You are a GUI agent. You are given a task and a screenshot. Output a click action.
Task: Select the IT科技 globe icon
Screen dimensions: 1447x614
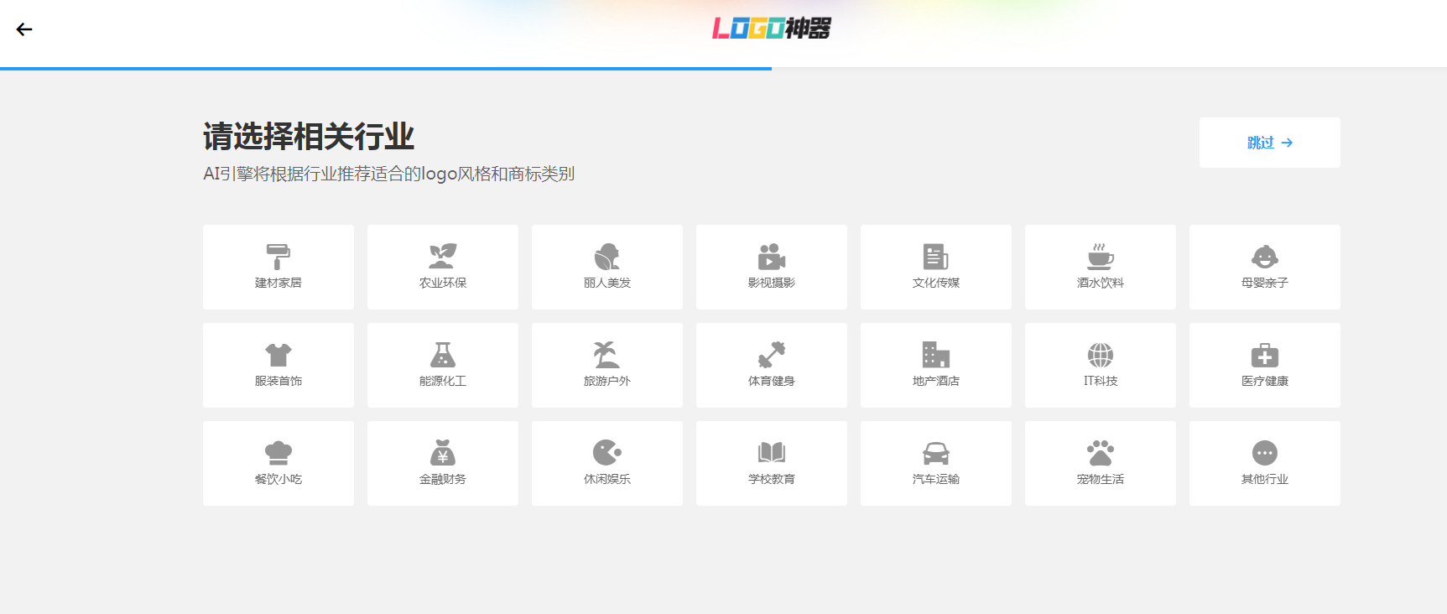point(1100,355)
